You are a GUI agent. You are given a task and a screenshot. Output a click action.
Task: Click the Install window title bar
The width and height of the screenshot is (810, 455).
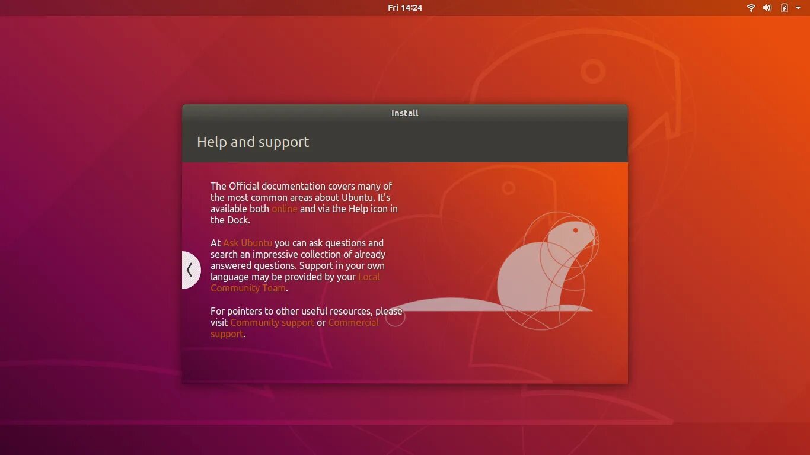405,113
